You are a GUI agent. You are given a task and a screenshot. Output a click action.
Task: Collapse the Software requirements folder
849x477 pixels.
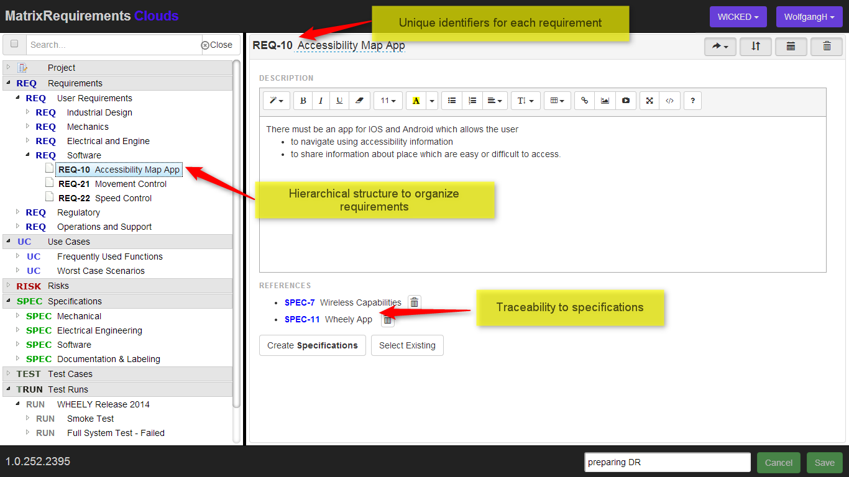pos(27,155)
